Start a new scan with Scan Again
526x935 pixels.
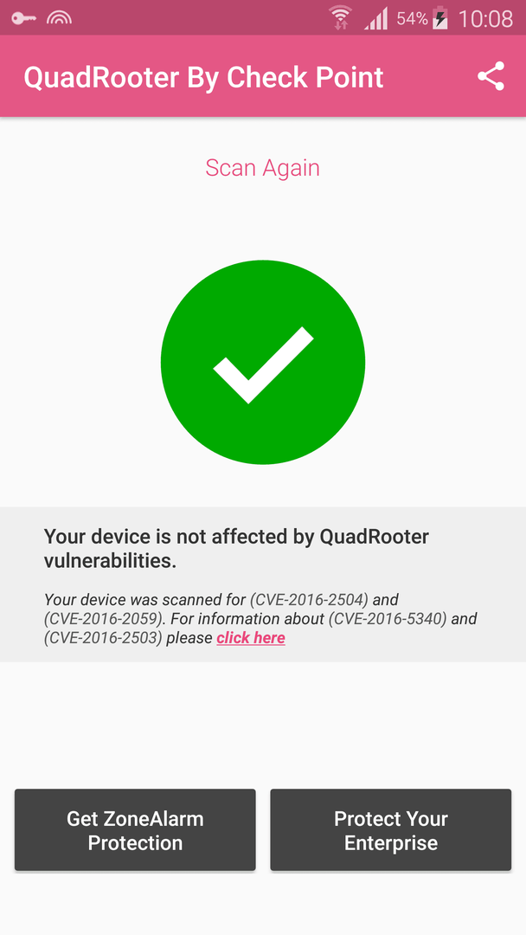(263, 168)
